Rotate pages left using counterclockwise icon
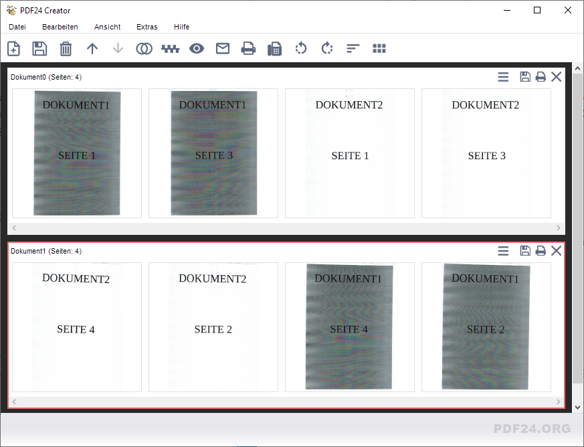The width and height of the screenshot is (584, 447). [301, 48]
